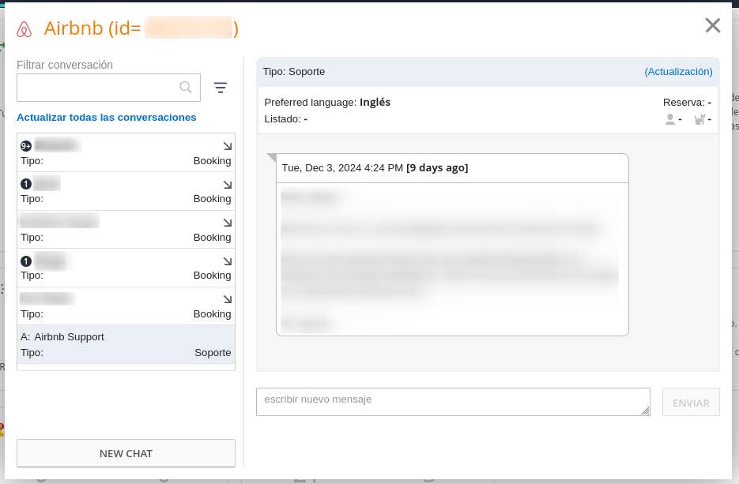Click the Tipo: Soporte header text
This screenshot has height=484, width=739.
[x=294, y=72]
